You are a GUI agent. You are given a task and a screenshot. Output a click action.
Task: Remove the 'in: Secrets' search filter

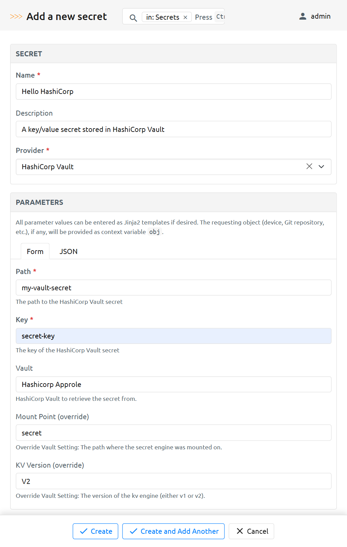(x=185, y=17)
